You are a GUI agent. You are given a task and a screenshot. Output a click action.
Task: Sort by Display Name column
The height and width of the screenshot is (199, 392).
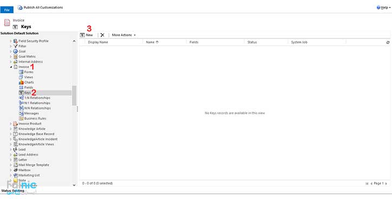click(x=98, y=42)
